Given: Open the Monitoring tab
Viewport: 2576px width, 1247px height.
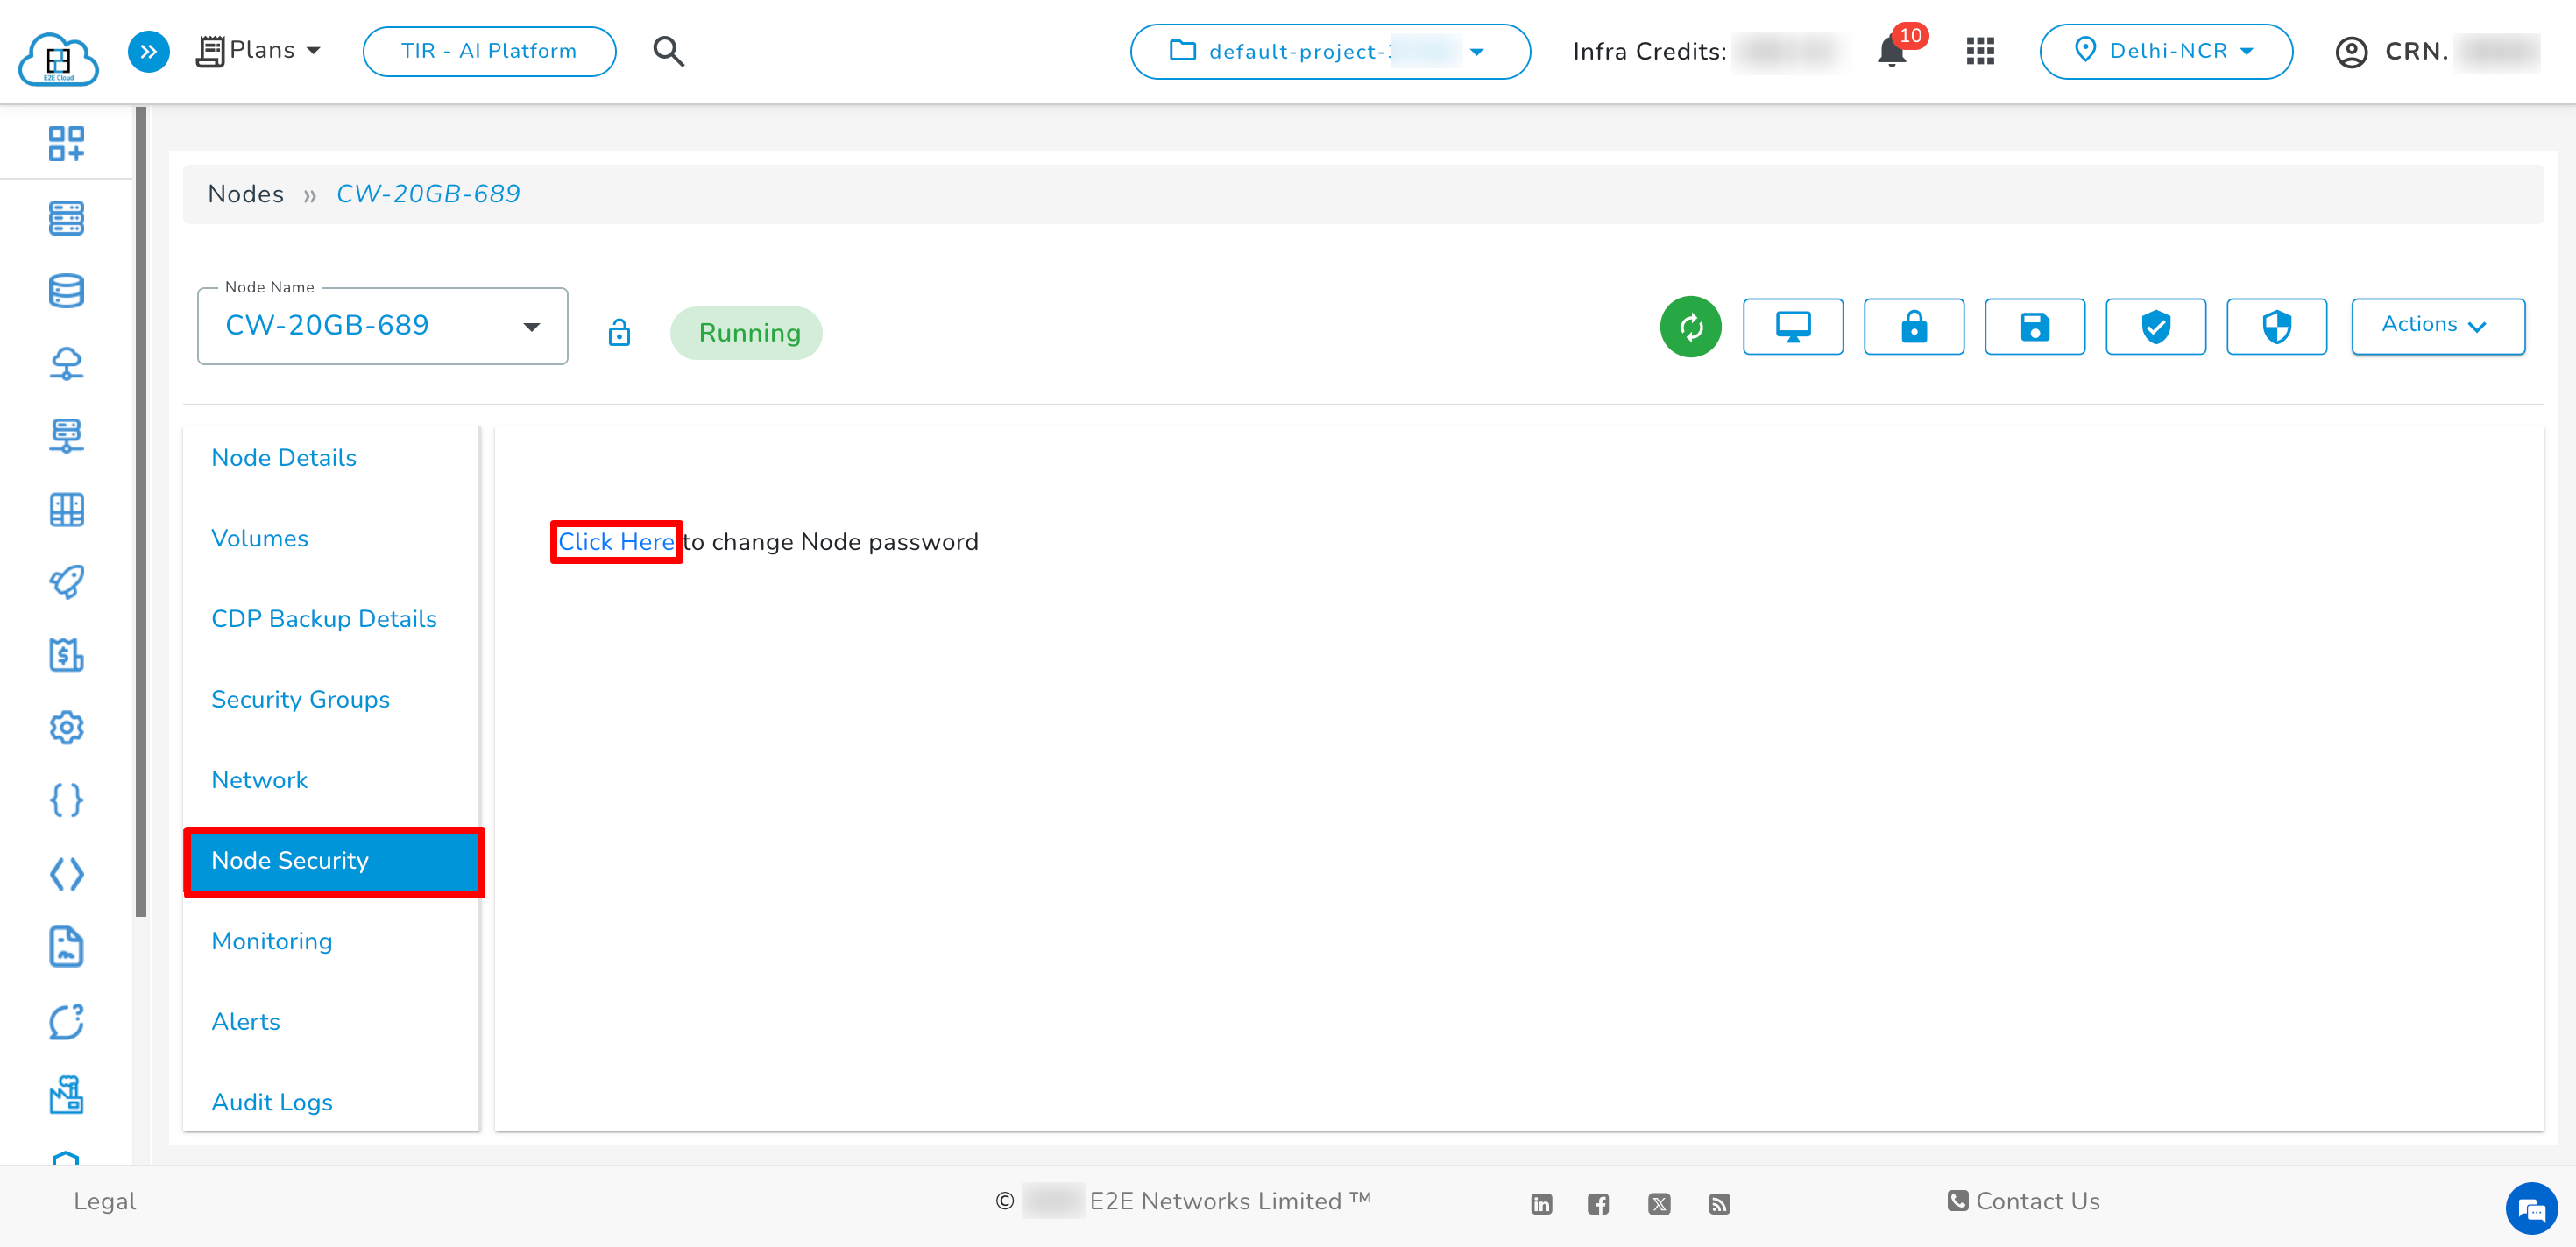Looking at the screenshot, I should click(x=271, y=941).
